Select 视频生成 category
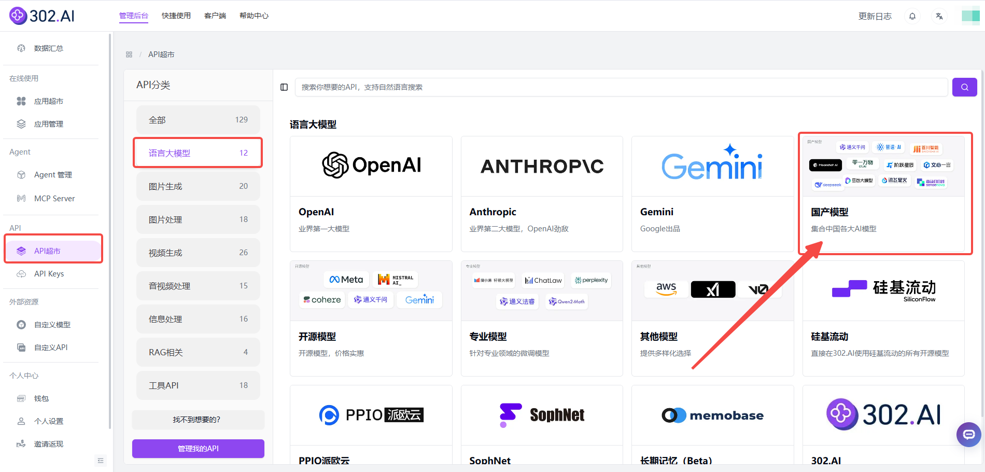985x472 pixels. 198,253
